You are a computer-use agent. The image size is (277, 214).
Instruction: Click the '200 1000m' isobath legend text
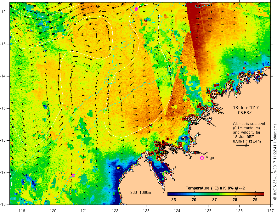141,193
